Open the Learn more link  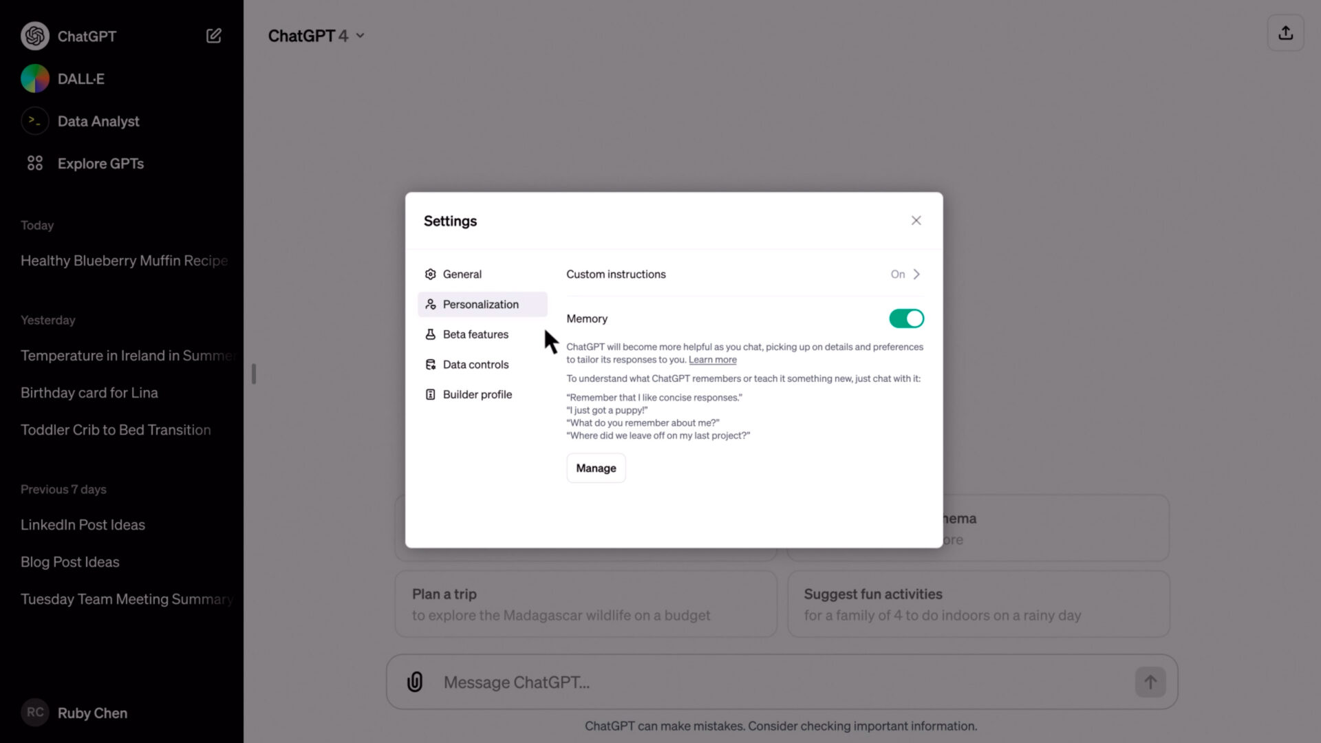[712, 359]
